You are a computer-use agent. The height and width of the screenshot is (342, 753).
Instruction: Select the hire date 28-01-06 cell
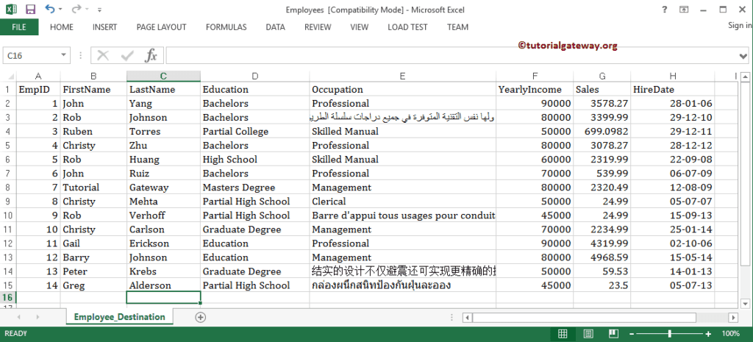[673, 103]
